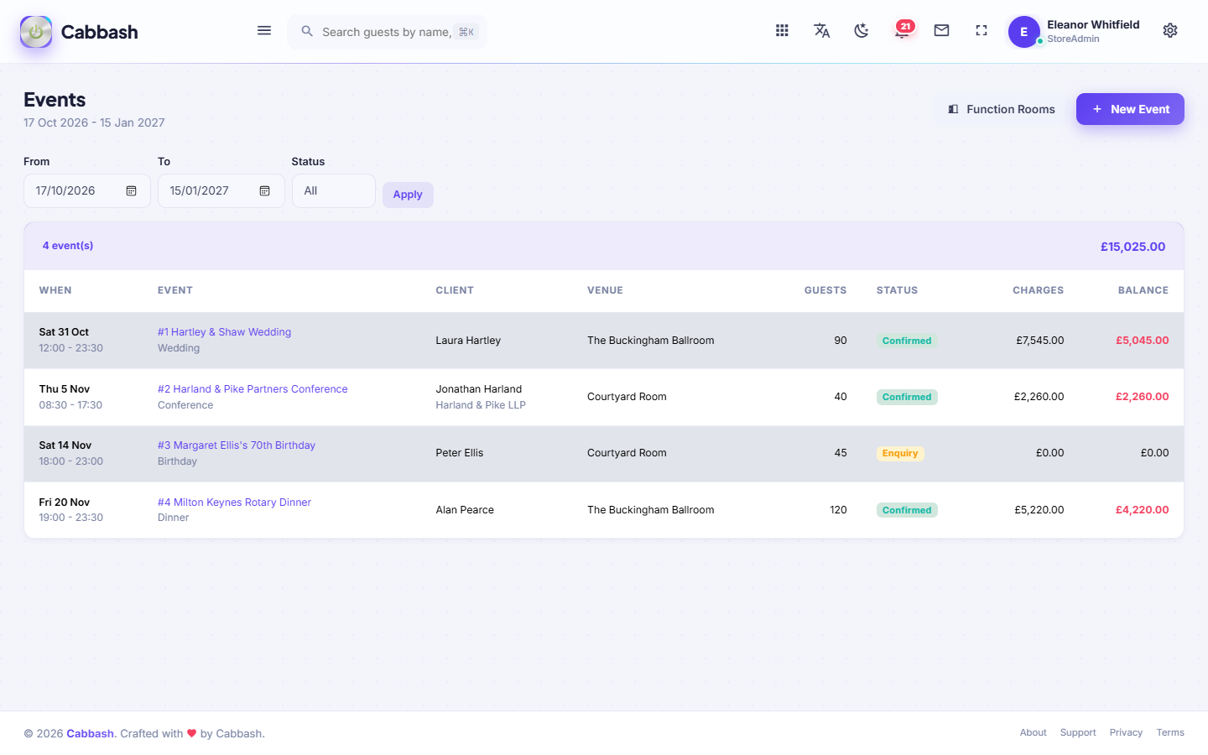Focus the guest search field
The width and height of the screenshot is (1208, 755).
[388, 32]
